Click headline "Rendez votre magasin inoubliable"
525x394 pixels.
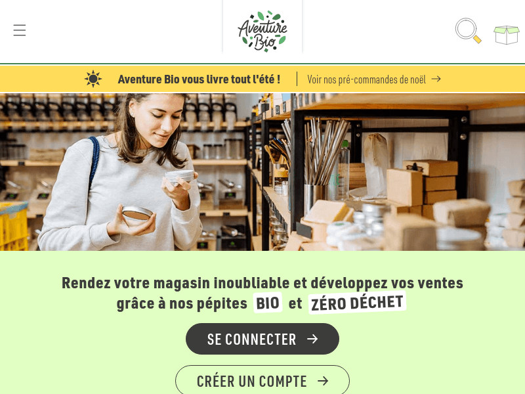176,283
